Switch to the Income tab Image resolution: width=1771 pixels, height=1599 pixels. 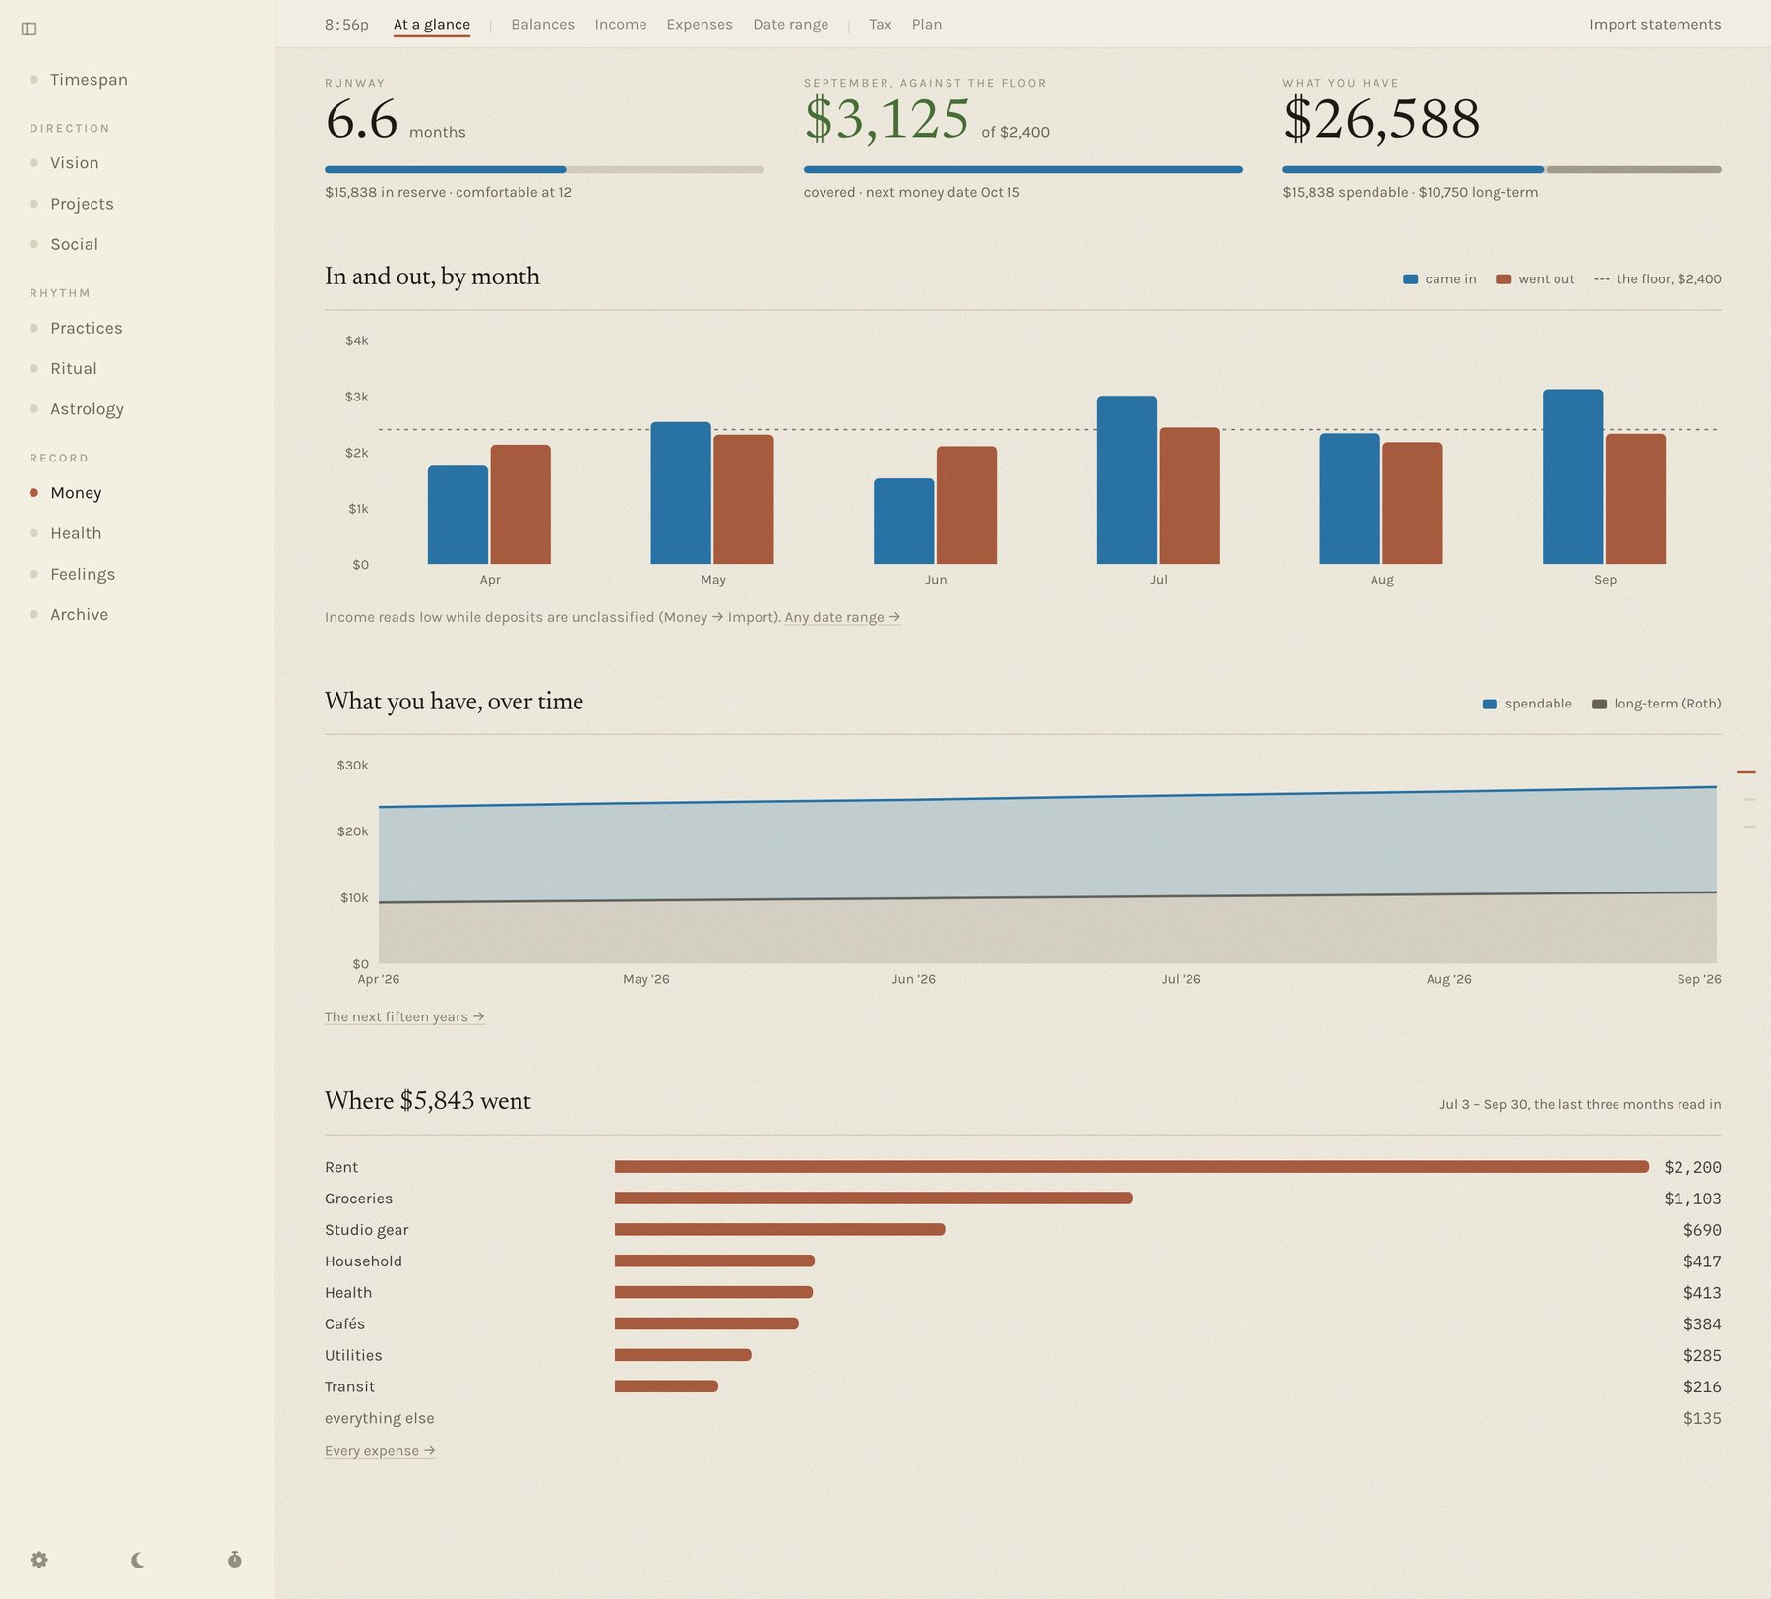(x=621, y=25)
